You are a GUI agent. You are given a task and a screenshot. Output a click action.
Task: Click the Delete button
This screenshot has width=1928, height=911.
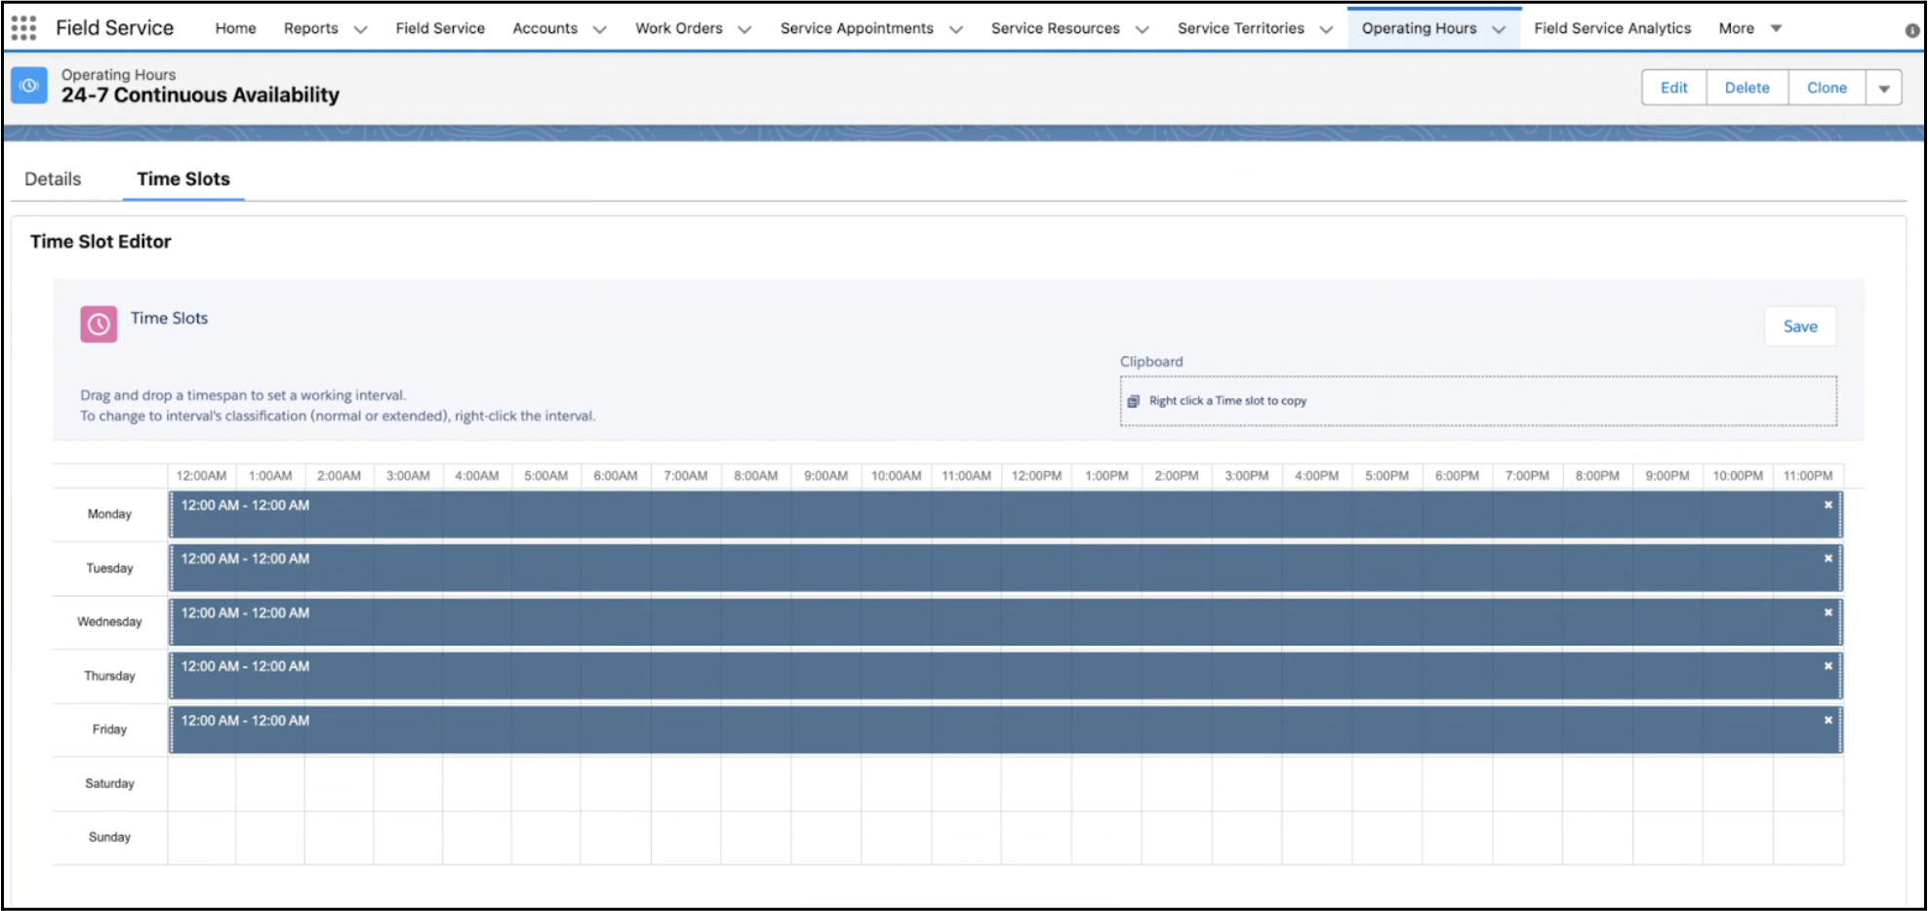(1747, 88)
